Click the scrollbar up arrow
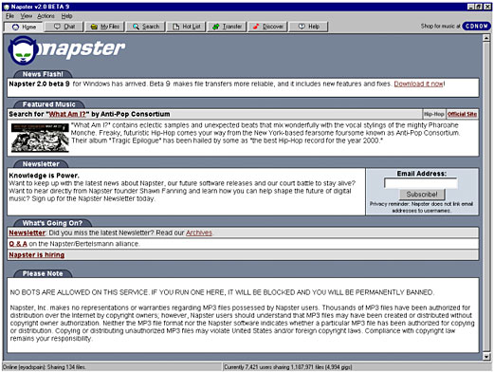Screen dimensions: 494x373 (x=486, y=38)
